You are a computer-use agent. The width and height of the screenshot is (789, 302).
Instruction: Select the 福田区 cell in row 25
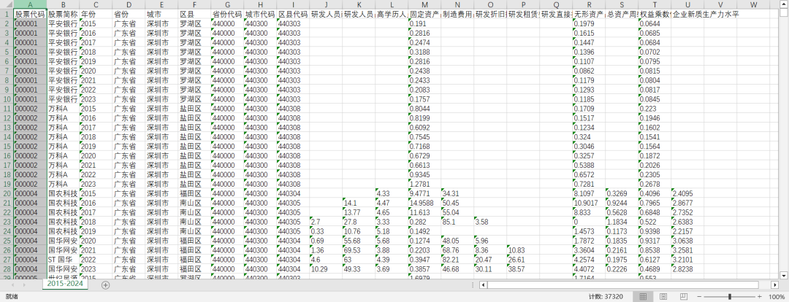(195, 241)
